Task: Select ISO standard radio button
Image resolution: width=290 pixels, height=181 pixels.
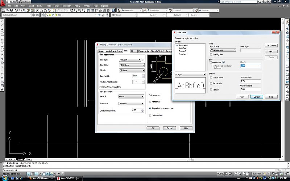Action: (x=150, y=115)
